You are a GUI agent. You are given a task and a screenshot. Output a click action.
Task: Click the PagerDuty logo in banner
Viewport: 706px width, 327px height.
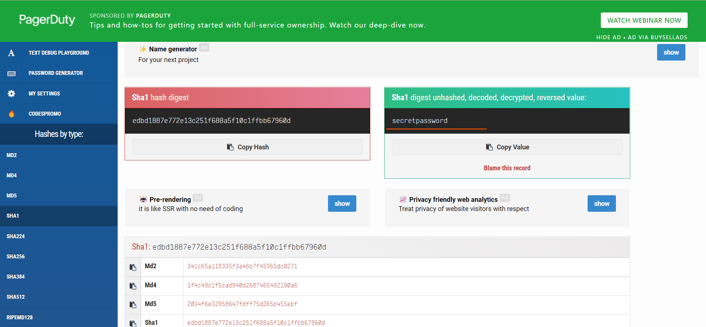47,20
